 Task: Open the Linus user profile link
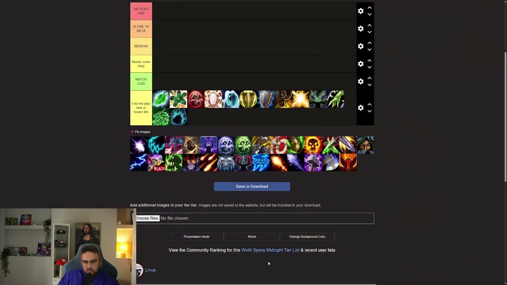(150, 270)
